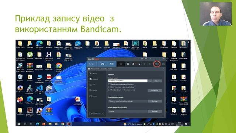Toggle mouse cursor effect in Bandicam toolbar
Viewport: 236px width, 133px height.
139,64
